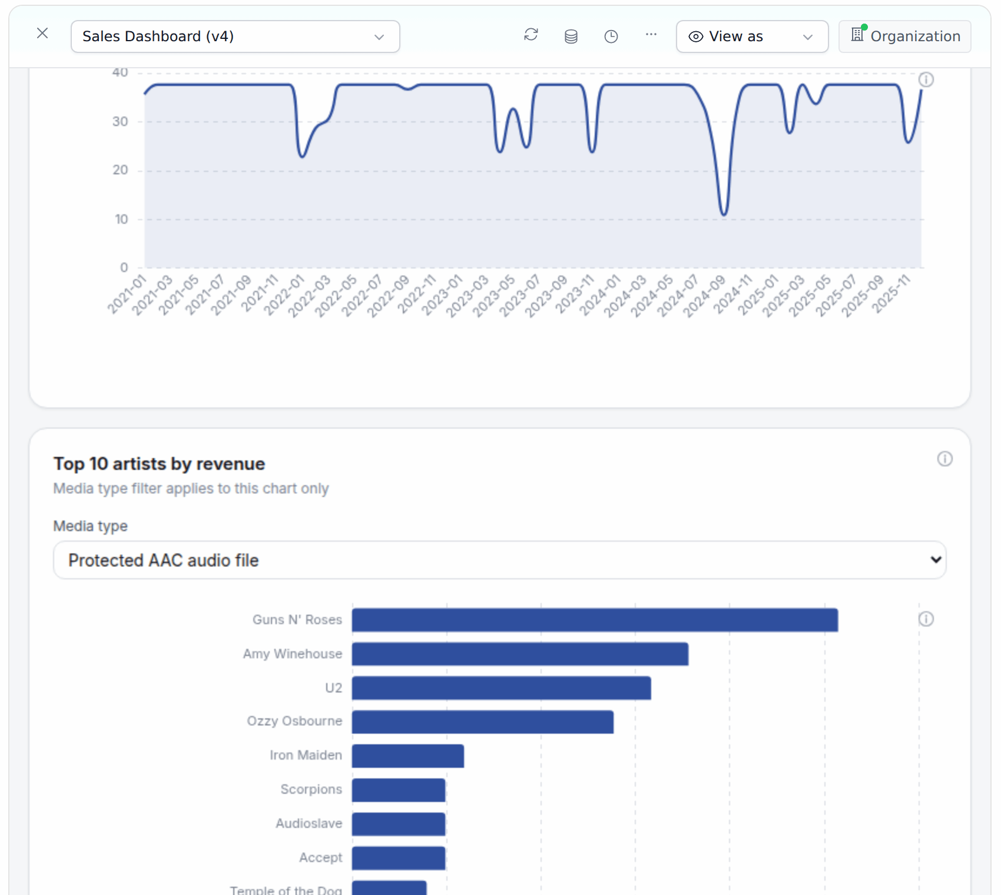This screenshot has width=1001, height=895.
Task: Close the dashboard with the X icon
Action: coord(42,34)
